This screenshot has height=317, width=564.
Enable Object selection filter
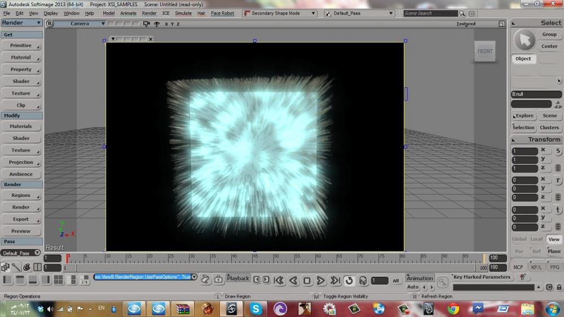[x=523, y=59]
